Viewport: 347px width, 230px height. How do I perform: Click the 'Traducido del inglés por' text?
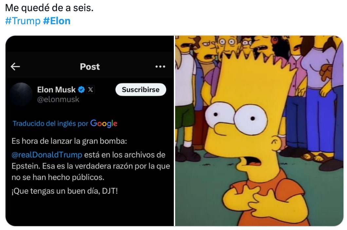[x=50, y=124]
